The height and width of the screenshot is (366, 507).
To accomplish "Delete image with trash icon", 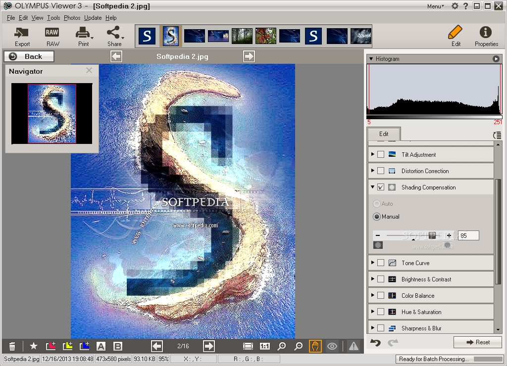I will [x=12, y=346].
